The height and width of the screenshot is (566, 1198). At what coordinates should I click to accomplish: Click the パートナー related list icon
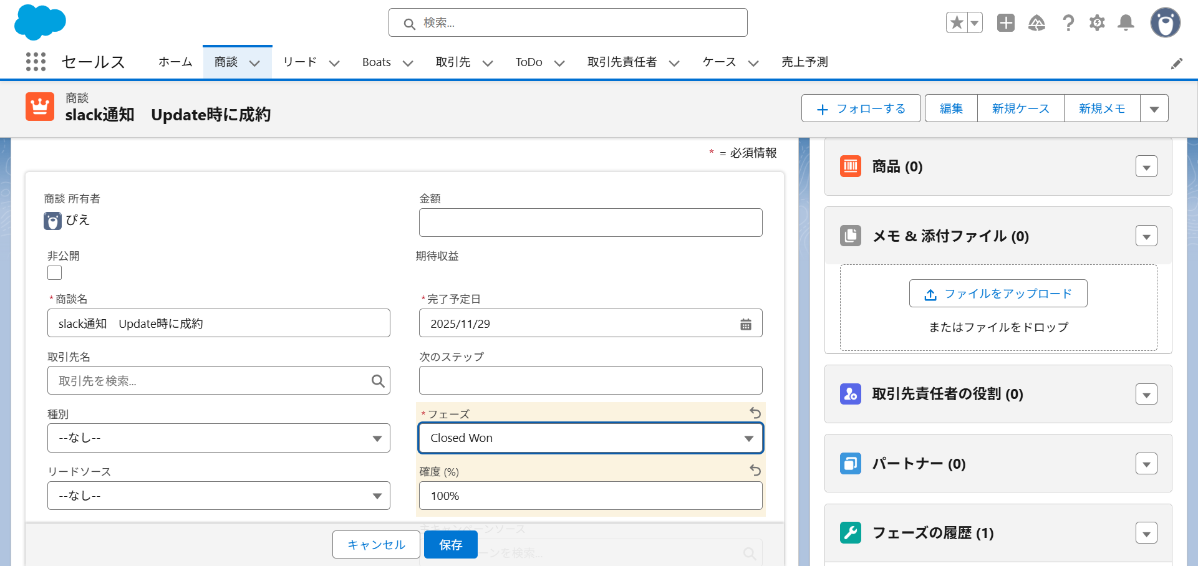coord(851,464)
